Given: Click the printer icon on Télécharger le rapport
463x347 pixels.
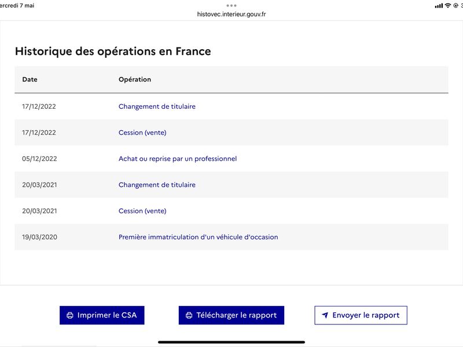Looking at the screenshot, I should (x=189, y=315).
